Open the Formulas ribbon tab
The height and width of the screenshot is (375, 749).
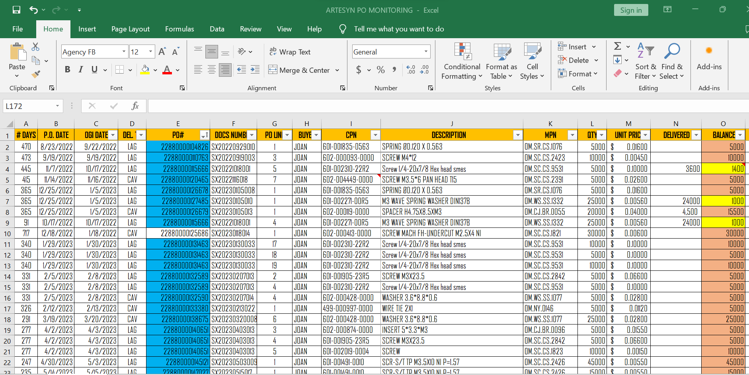click(x=179, y=29)
